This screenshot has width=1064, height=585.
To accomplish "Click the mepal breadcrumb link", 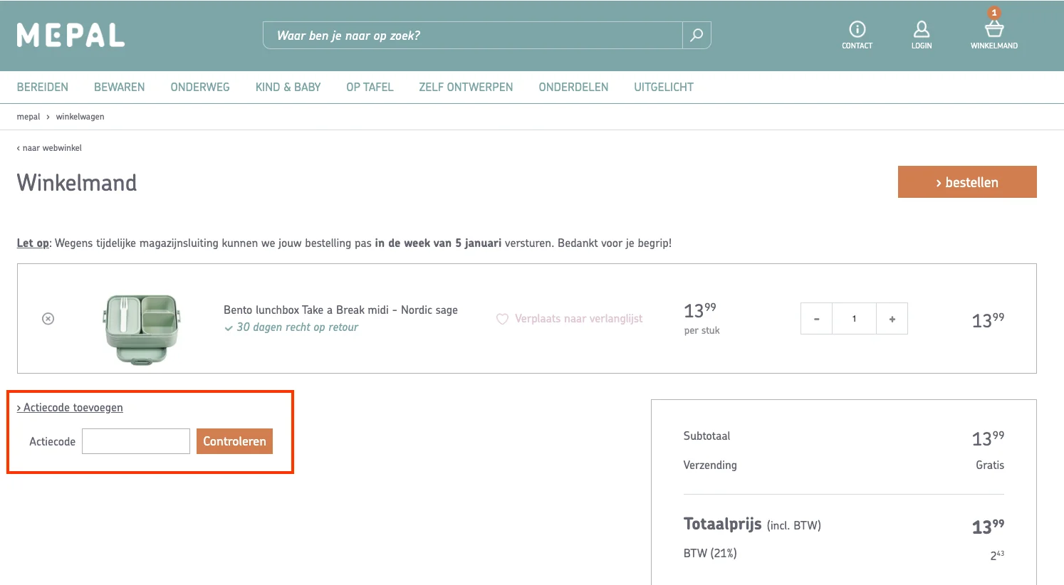I will 28,117.
